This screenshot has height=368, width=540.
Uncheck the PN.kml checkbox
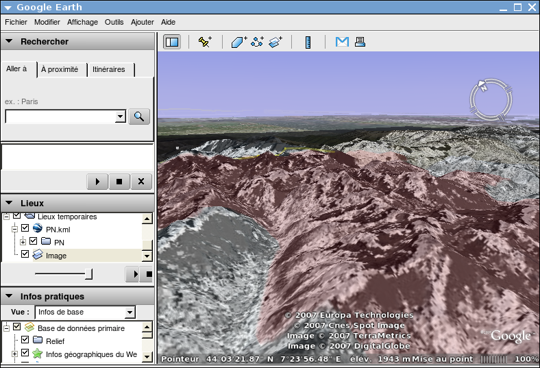point(25,228)
